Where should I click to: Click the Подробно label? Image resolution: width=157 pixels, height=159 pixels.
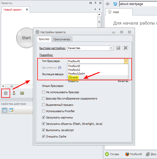point(46,55)
